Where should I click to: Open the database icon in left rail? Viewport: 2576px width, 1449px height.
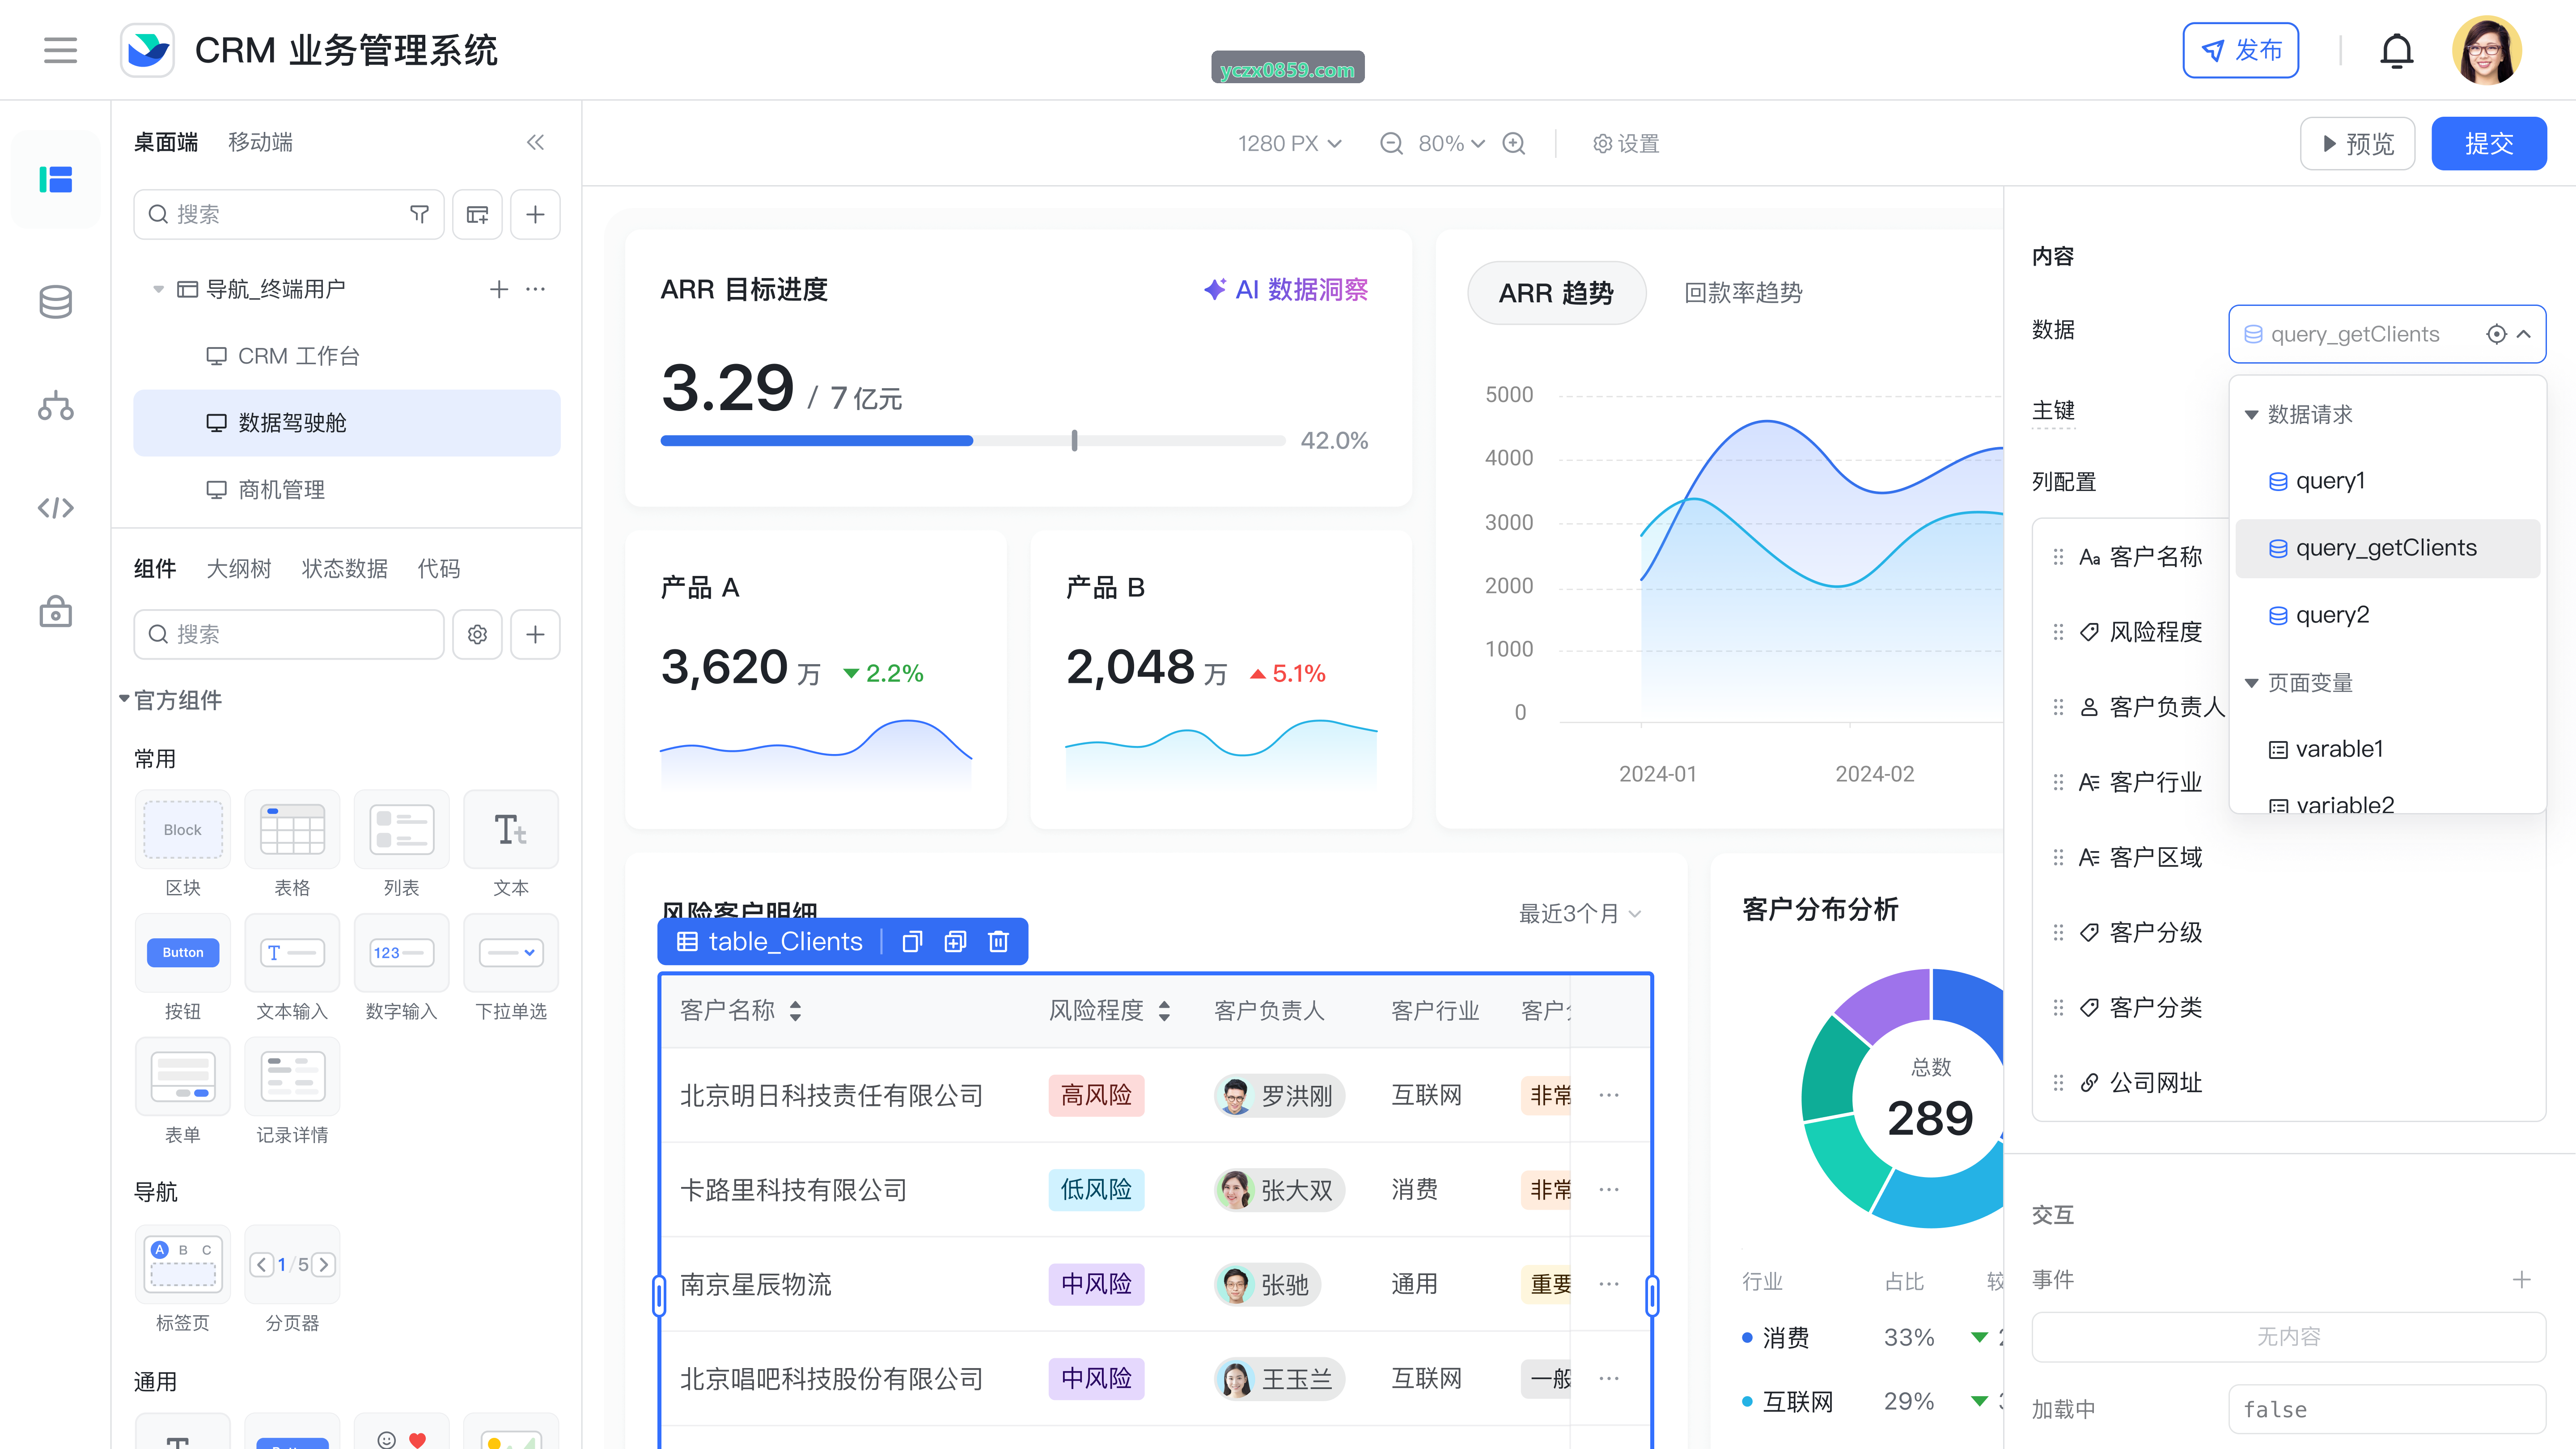tap(55, 302)
